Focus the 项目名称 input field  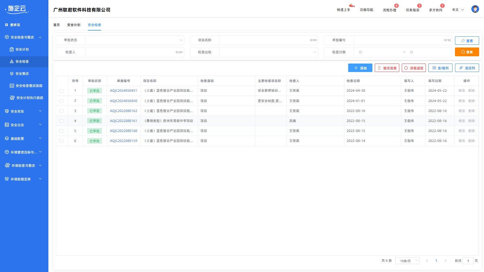tap(269, 40)
